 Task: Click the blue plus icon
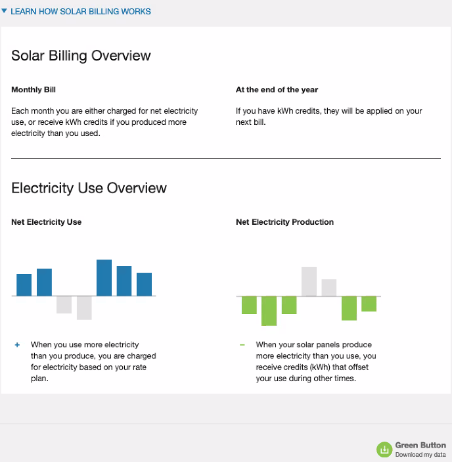coord(17,344)
